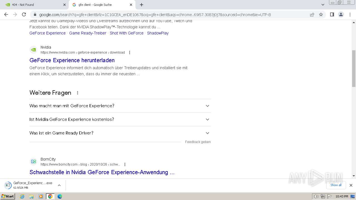
Task: Open Windows Explorer from the taskbar
Action: 31,196
